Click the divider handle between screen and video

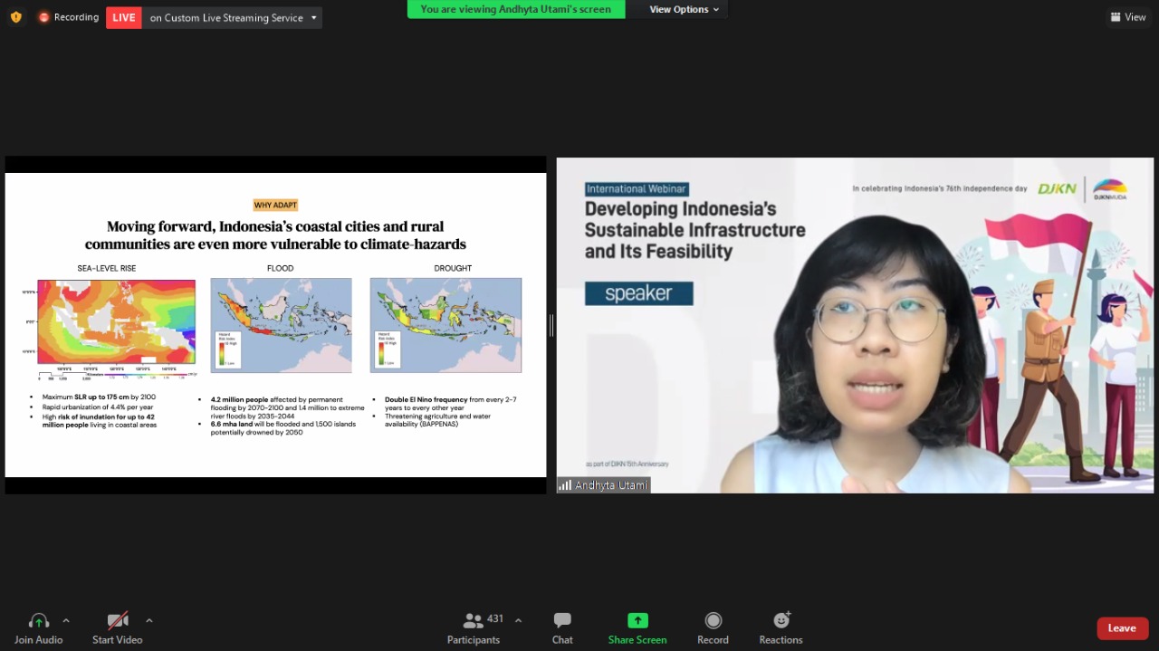551,326
